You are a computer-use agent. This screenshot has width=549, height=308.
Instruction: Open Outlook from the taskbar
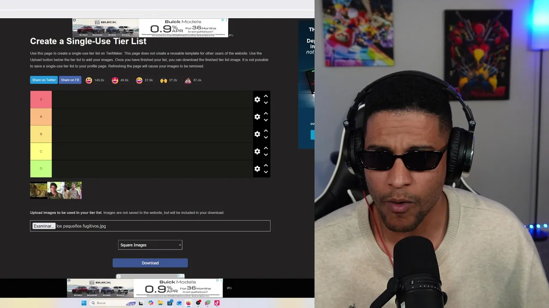[x=179, y=303]
